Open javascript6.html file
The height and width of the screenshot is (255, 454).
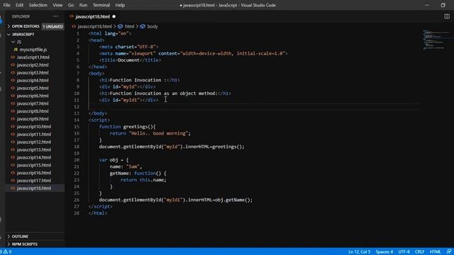(x=33, y=96)
